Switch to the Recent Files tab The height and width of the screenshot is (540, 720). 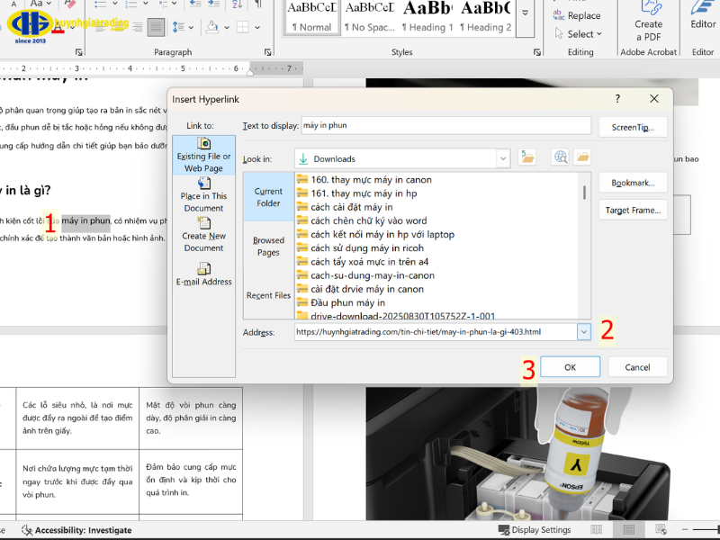[268, 295]
